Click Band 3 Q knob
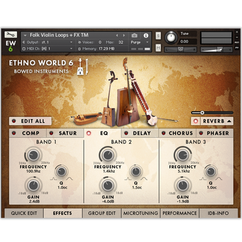242x242 pixels. pos(211,172)
